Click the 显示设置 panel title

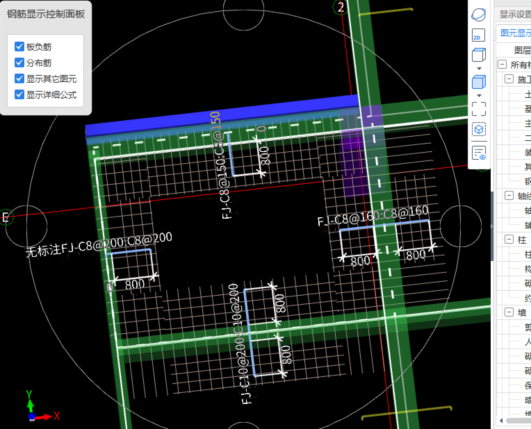click(x=515, y=14)
